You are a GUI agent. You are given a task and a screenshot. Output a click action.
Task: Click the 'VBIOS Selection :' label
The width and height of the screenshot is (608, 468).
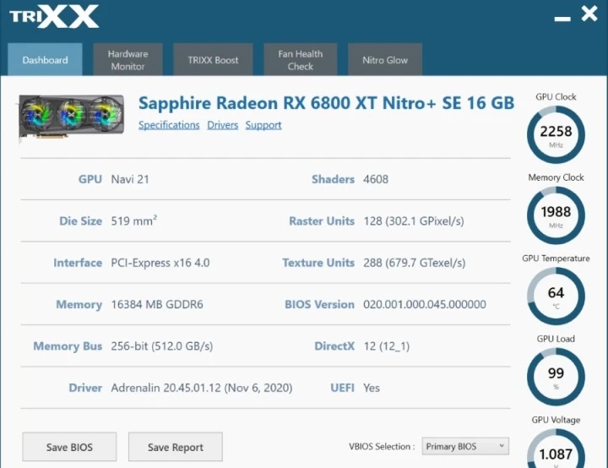click(382, 446)
